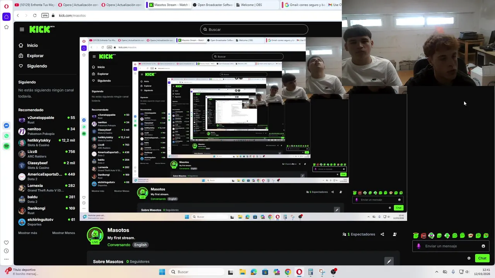This screenshot has width=495, height=278.
Task: Click user icon beside share button
Action: [394, 234]
